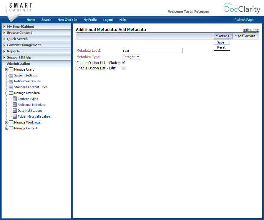Click the Manage Metadata folder icon
The height and width of the screenshot is (220, 264).
tap(11, 93)
